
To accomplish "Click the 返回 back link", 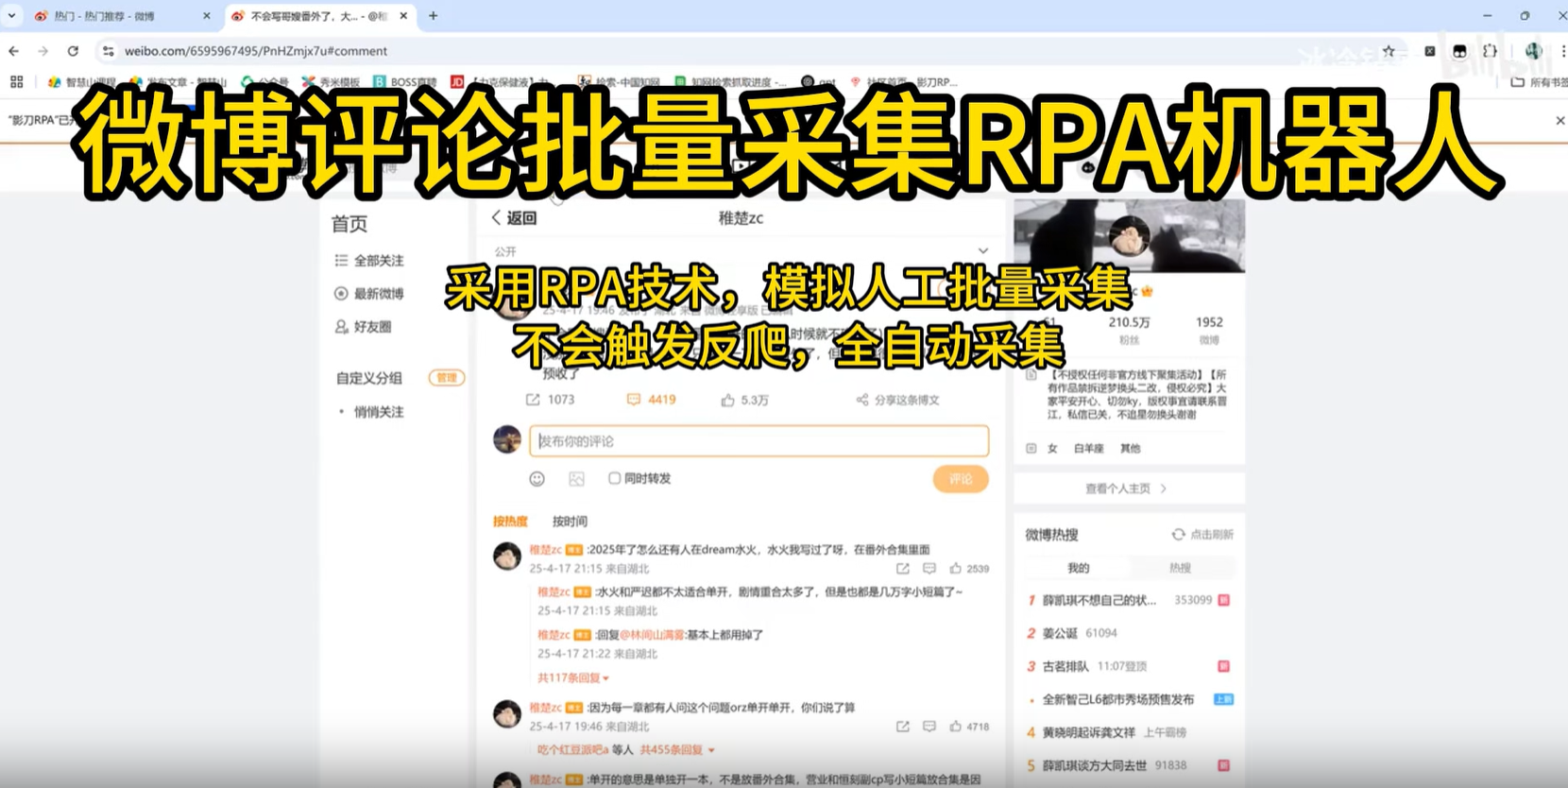I will [x=513, y=218].
